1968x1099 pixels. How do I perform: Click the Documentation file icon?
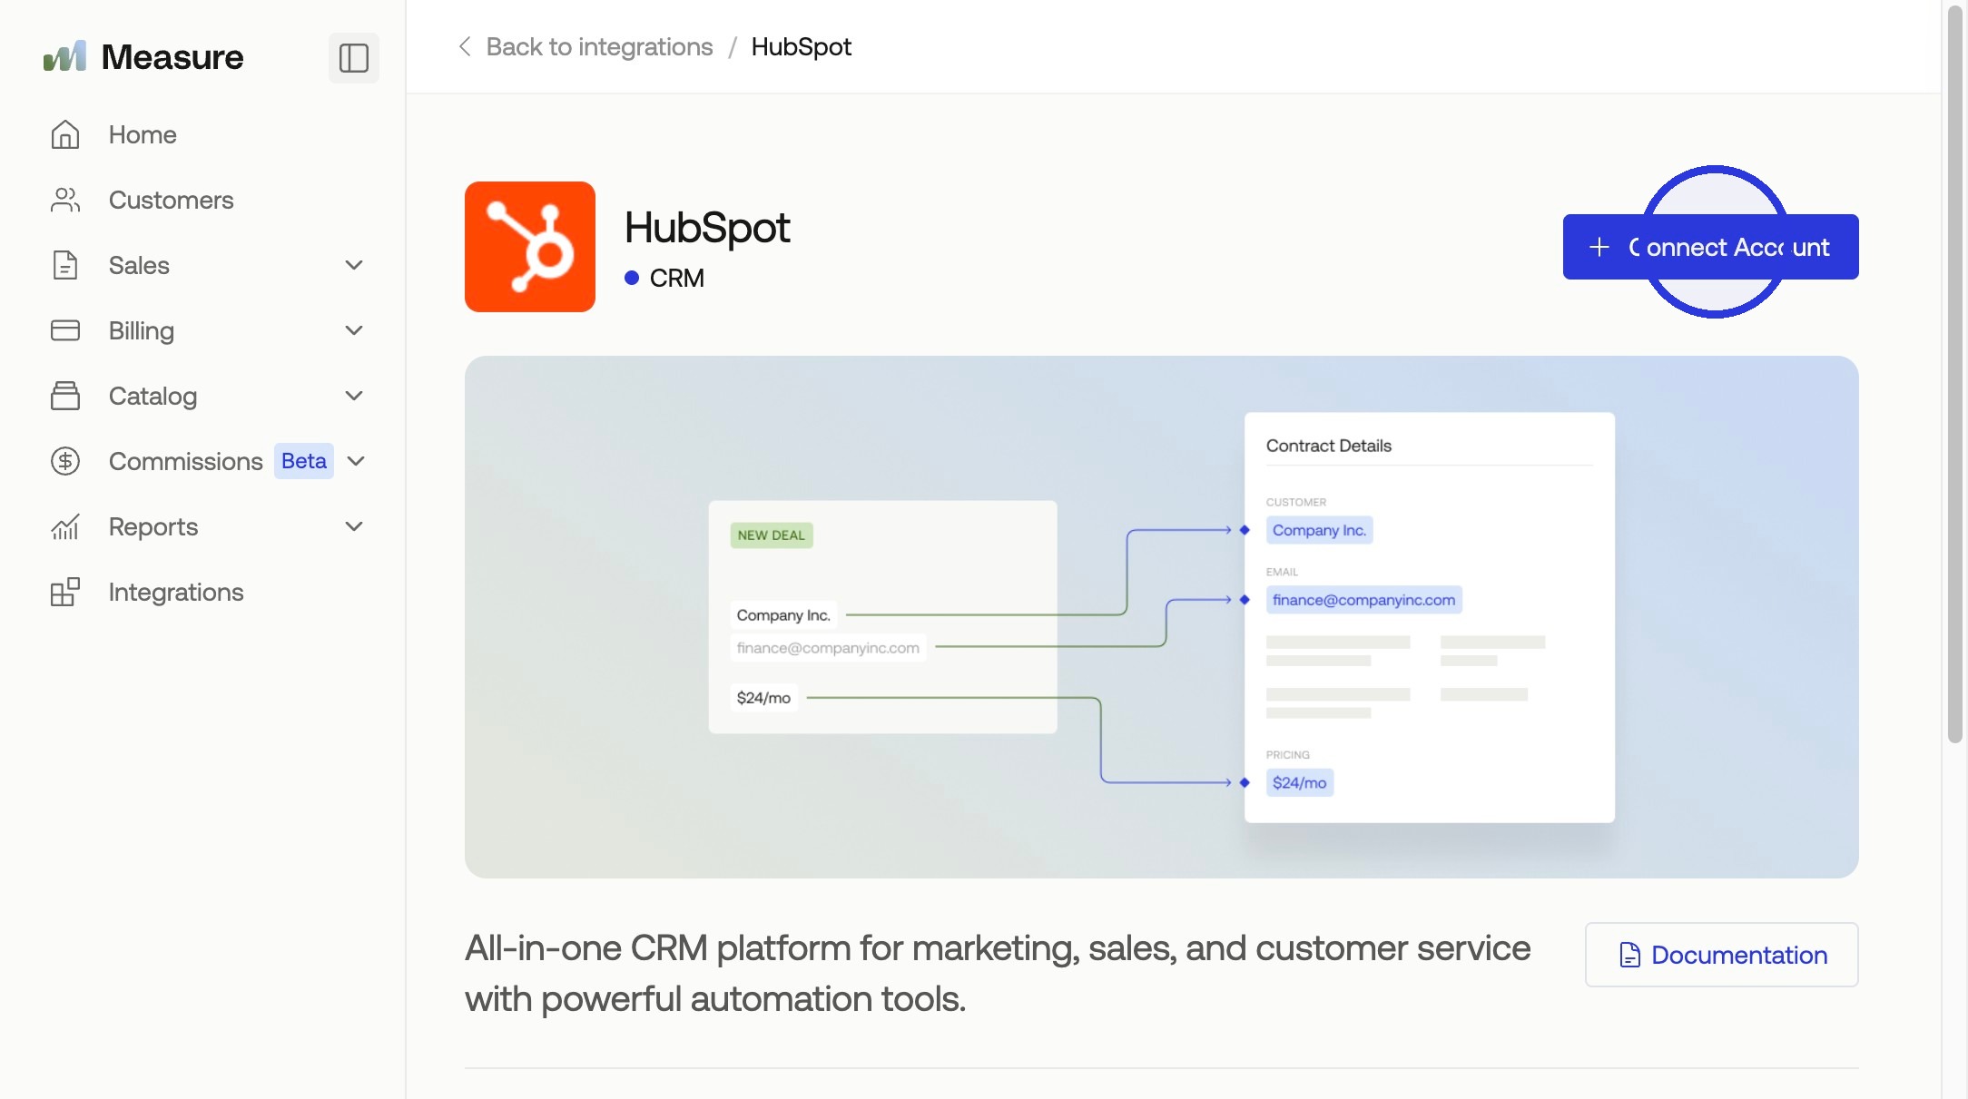1630,955
